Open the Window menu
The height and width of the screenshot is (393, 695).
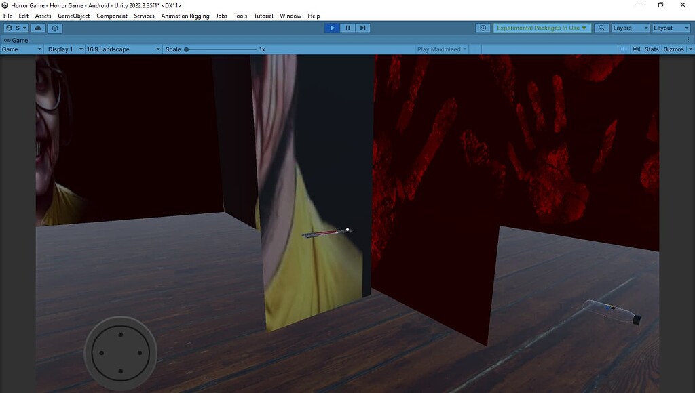click(290, 16)
